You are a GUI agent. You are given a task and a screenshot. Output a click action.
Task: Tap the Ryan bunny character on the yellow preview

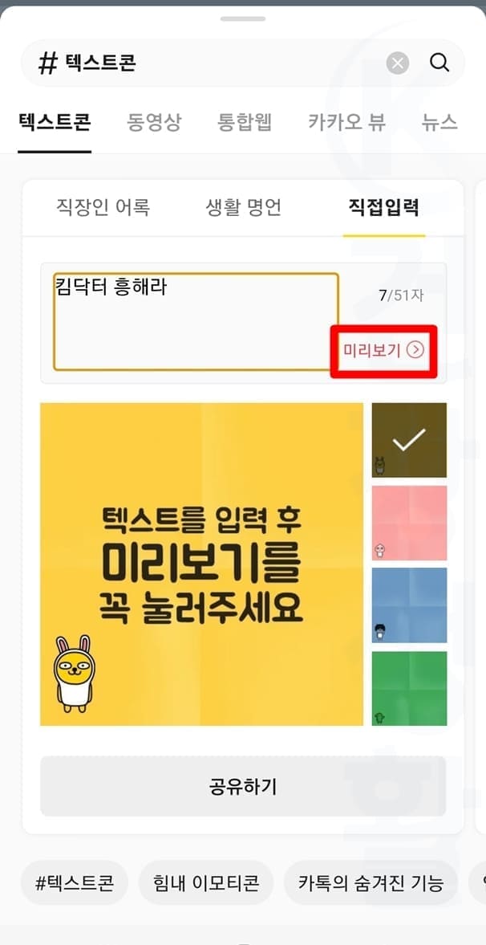74,670
